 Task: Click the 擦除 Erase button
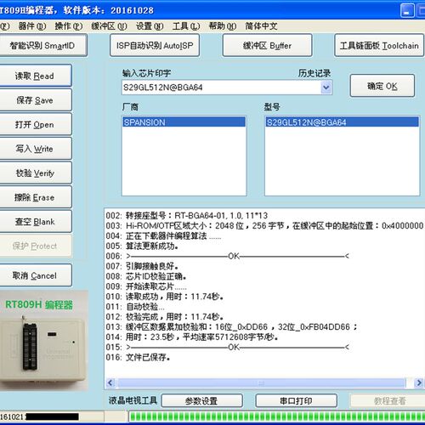(x=35, y=197)
